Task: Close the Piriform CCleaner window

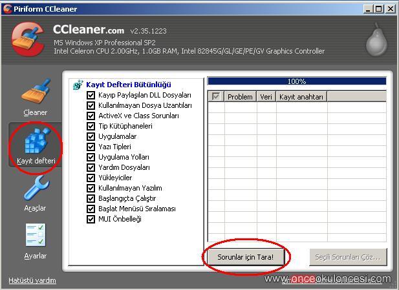Action: (391, 9)
